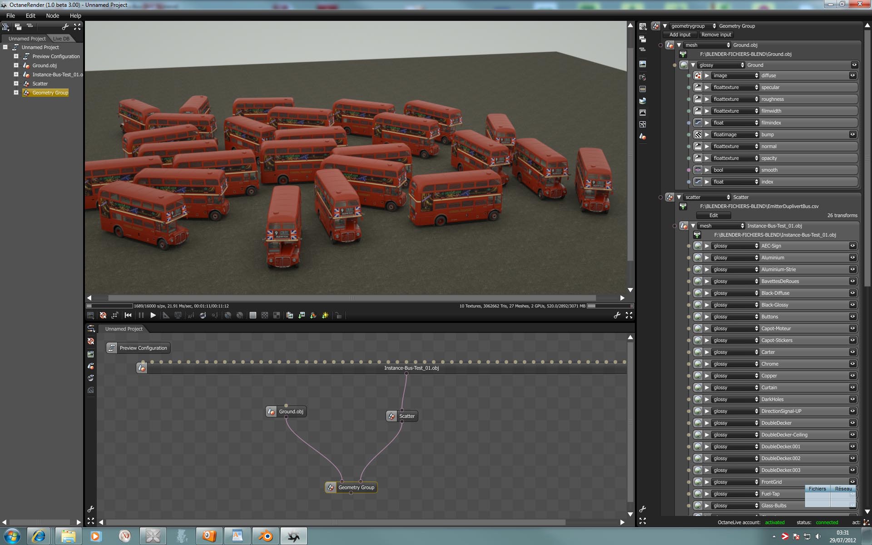Click the render viewport horizontal scrollbar
The image size is (872, 545).
pos(352,298)
